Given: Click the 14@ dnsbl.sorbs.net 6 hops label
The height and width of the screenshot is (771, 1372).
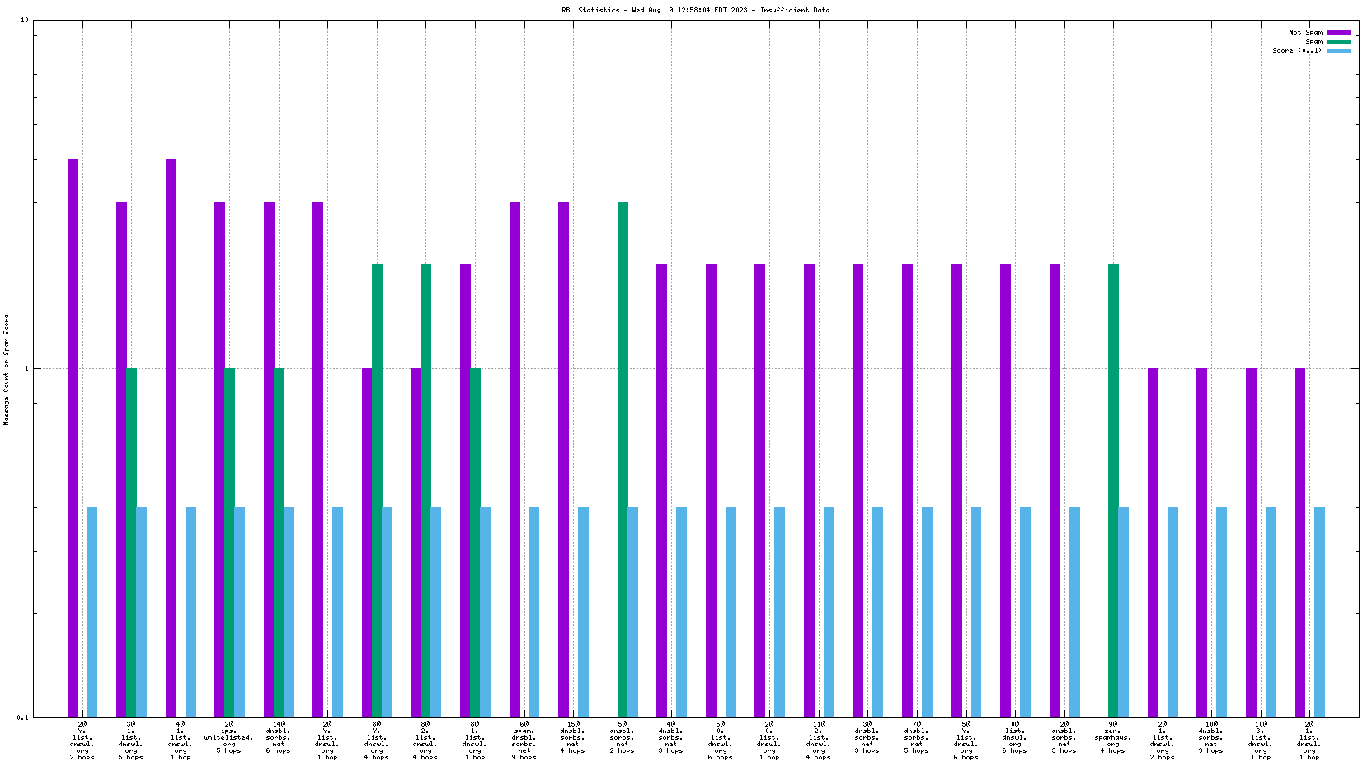Looking at the screenshot, I should point(278,737).
